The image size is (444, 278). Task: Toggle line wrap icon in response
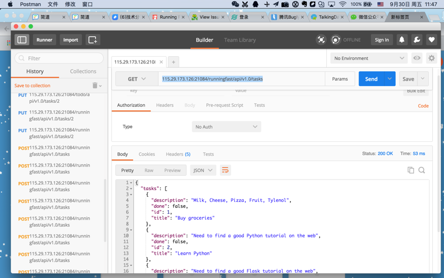pyautogui.click(x=225, y=170)
